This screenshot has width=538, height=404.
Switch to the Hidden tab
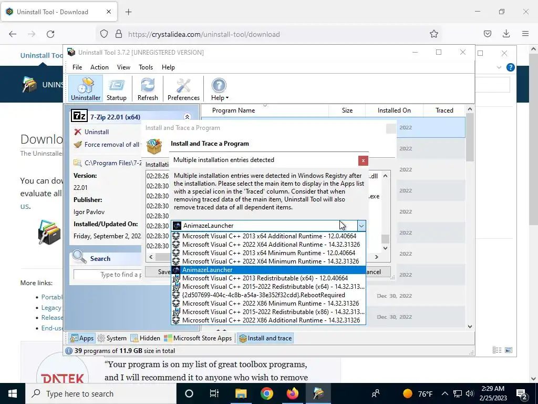pos(145,338)
